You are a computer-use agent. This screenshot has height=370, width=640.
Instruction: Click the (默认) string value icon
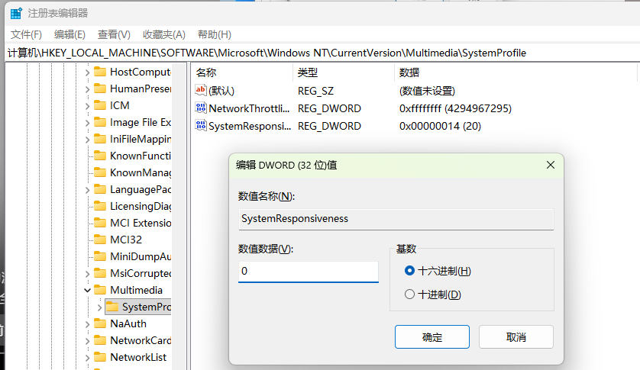(200, 90)
